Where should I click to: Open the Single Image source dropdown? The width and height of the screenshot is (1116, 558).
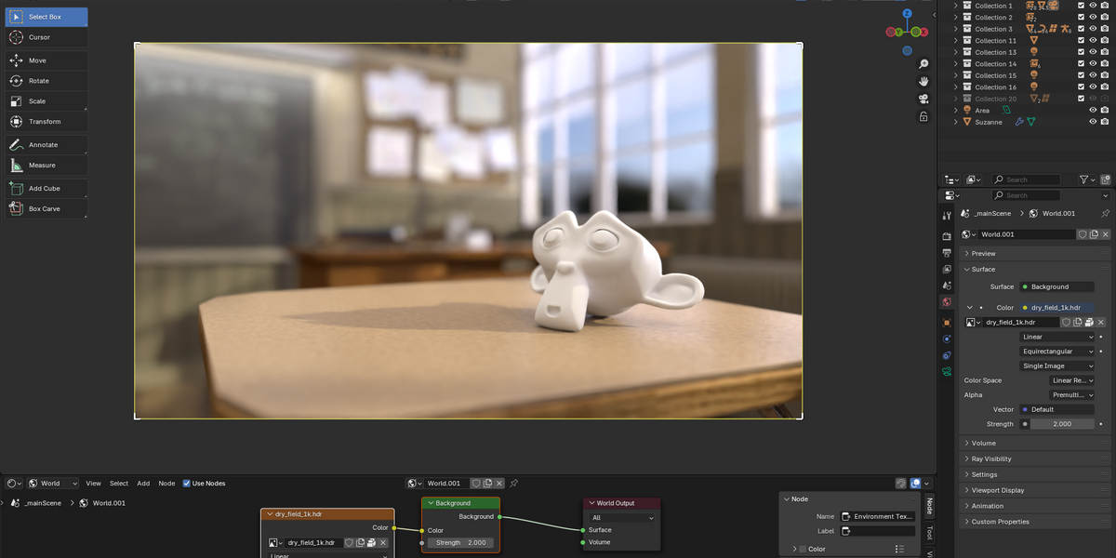pos(1057,366)
